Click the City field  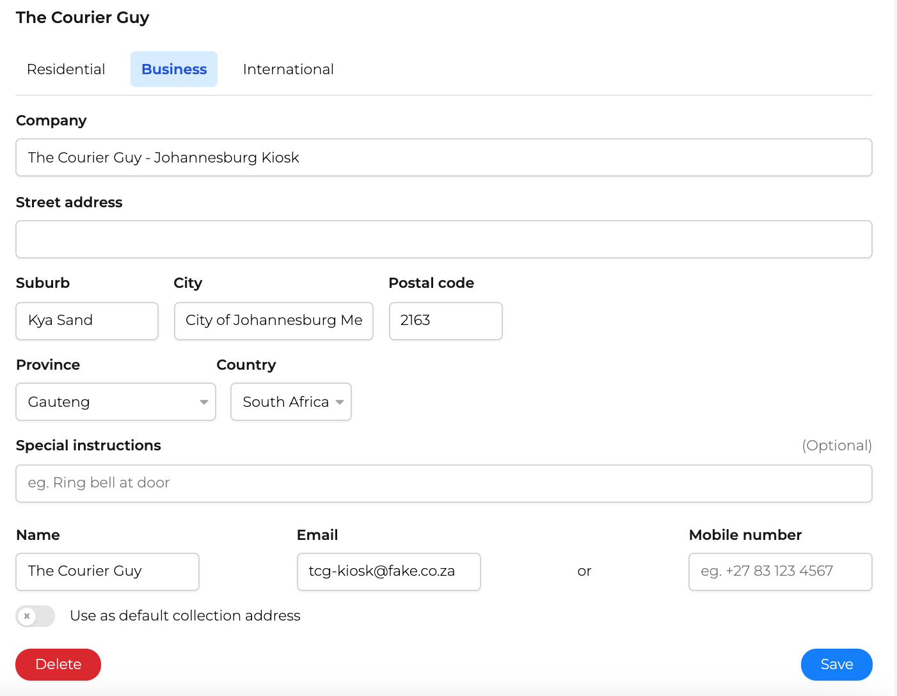tap(274, 321)
